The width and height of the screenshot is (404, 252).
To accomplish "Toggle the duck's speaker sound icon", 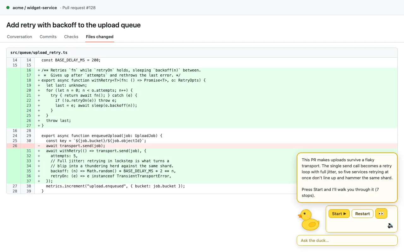I will (x=390, y=226).
